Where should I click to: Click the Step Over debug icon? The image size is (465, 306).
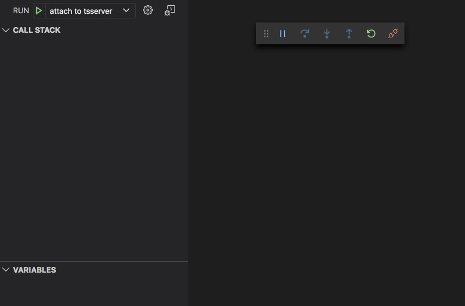coord(305,33)
